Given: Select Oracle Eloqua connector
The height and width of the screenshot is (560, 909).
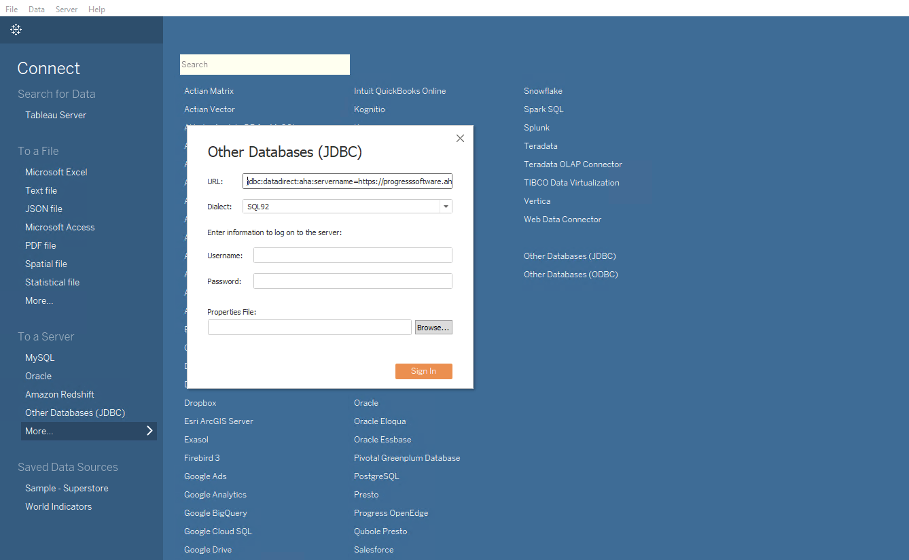Looking at the screenshot, I should point(380,421).
